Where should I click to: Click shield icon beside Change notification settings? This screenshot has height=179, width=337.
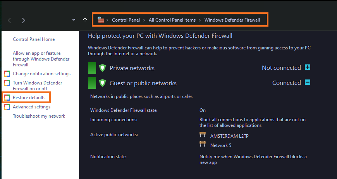pyautogui.click(x=7, y=74)
